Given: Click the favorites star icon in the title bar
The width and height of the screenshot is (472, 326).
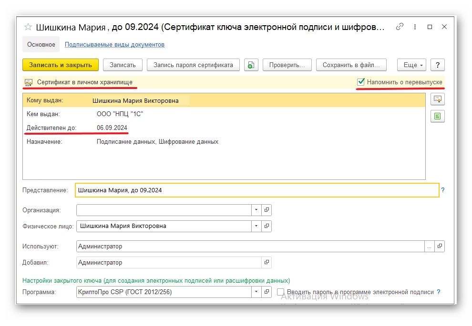Looking at the screenshot, I should [28, 27].
